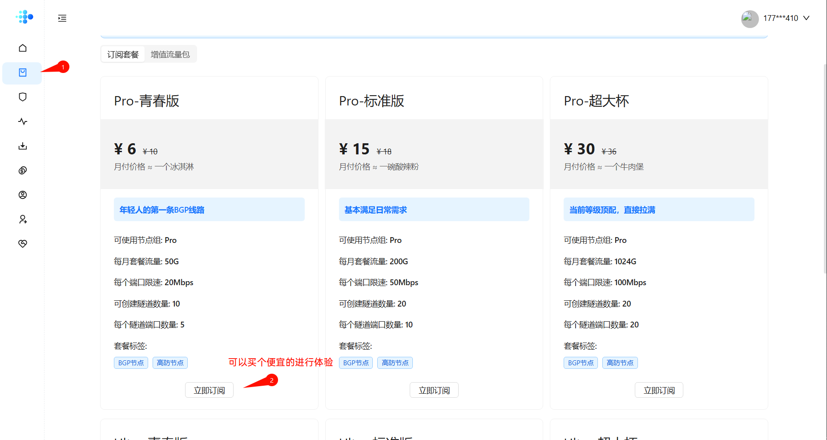The height and width of the screenshot is (440, 827).
Task: Switch to the 增值流量包 tab
Action: click(170, 54)
